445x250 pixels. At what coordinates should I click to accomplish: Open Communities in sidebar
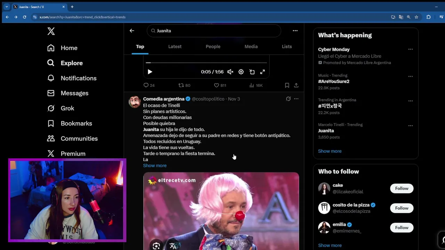click(x=72, y=139)
